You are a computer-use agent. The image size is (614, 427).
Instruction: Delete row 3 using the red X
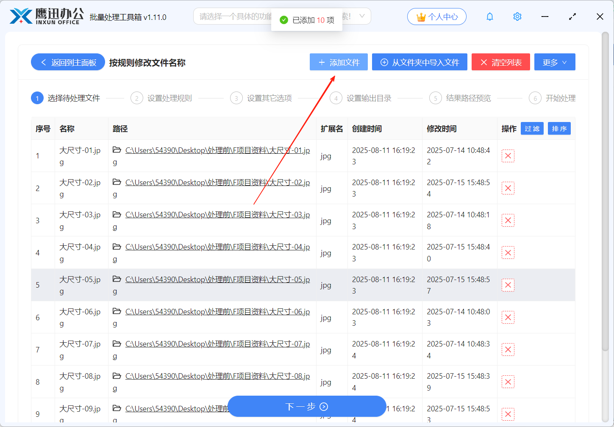click(508, 220)
